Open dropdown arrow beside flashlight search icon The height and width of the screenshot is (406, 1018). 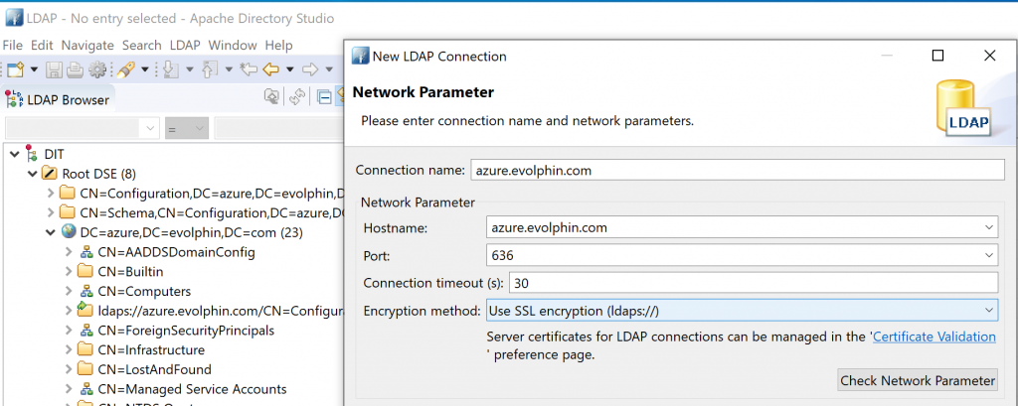pyautogui.click(x=145, y=69)
